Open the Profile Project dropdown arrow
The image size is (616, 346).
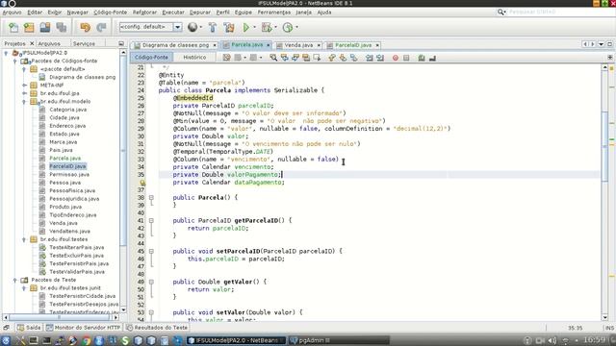[x=296, y=27]
